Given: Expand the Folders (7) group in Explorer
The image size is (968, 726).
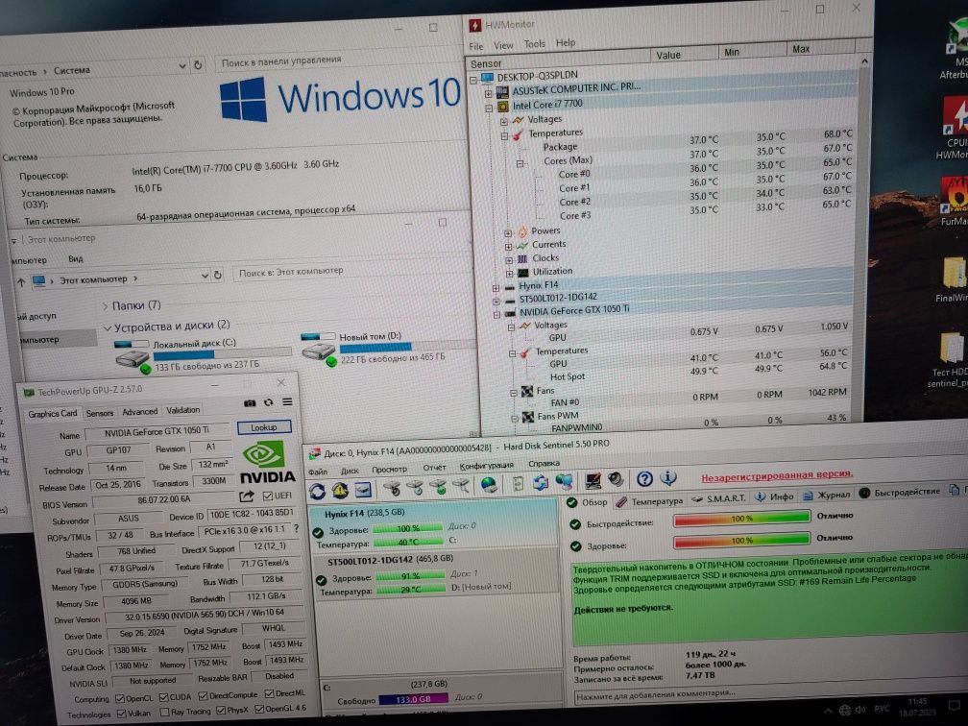Looking at the screenshot, I should coord(105,306).
